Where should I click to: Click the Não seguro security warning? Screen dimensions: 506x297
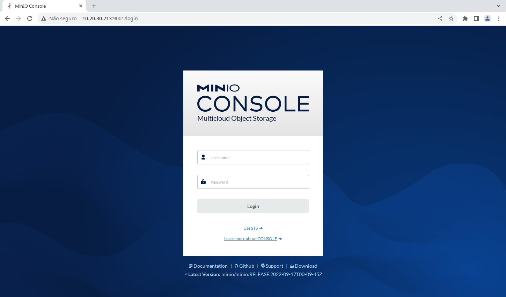point(59,18)
